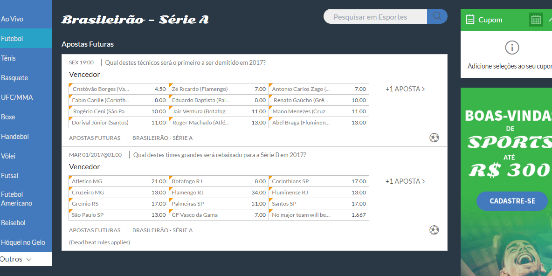This screenshot has width=552, height=276.
Task: Click soccer ball icon under relegation bet
Action: pos(434,230)
